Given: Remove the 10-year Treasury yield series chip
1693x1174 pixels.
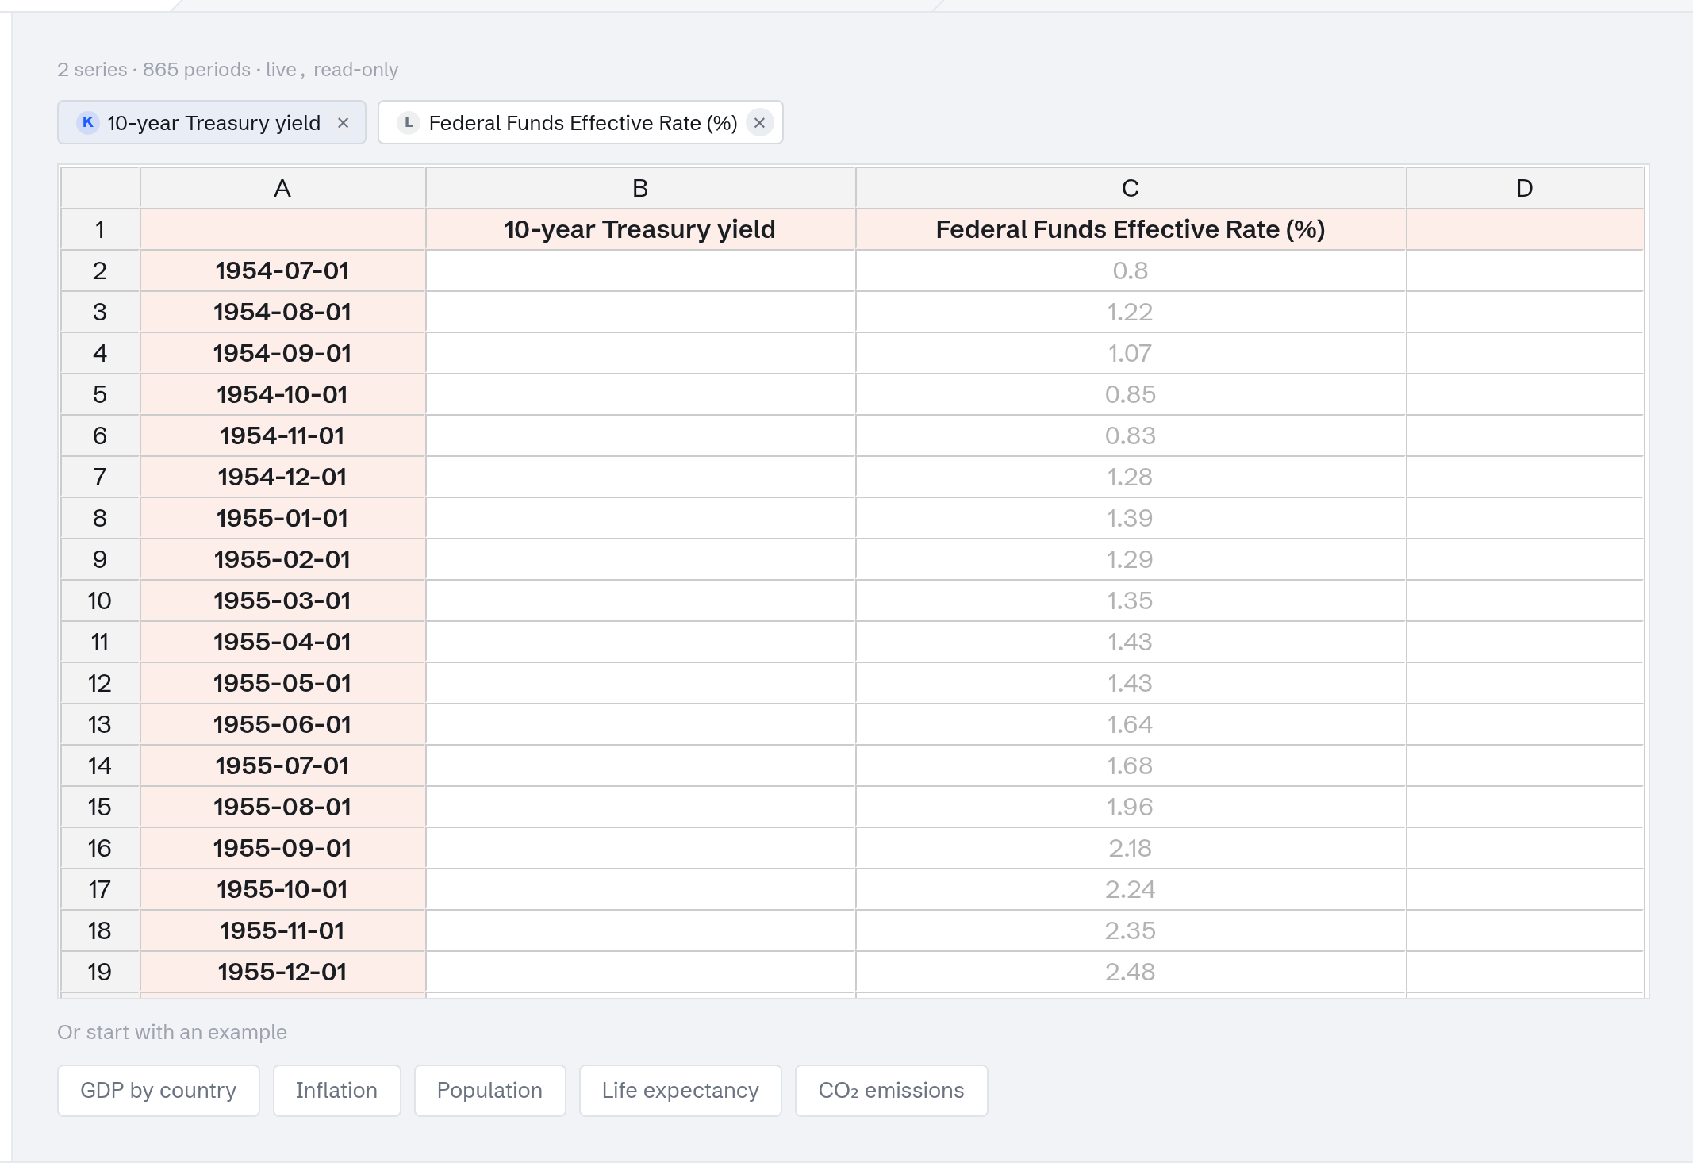Looking at the screenshot, I should click(343, 123).
